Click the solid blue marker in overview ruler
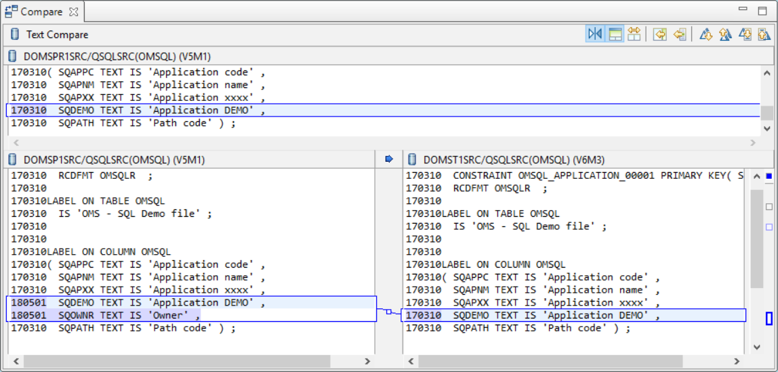 (769, 177)
